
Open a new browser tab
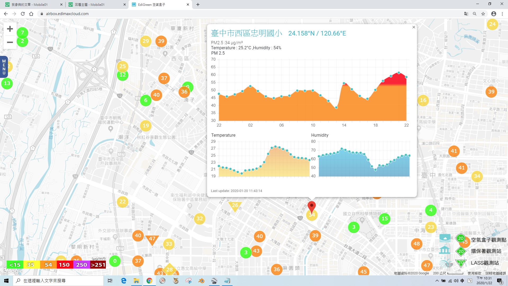pyautogui.click(x=198, y=5)
